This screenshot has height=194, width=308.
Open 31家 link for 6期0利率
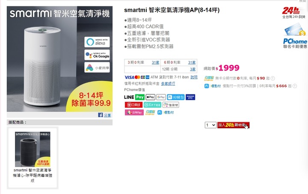192,62
